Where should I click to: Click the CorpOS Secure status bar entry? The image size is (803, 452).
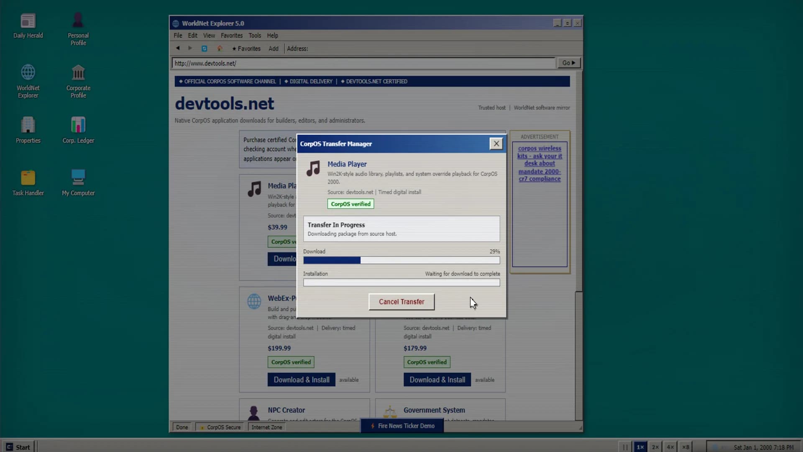click(x=220, y=427)
